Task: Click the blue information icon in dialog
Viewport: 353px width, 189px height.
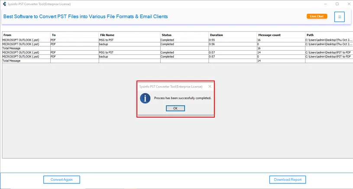Action: tap(145, 98)
